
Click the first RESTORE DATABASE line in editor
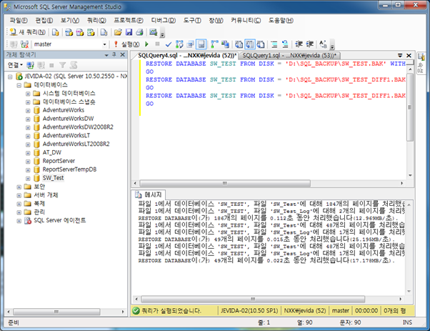276,64
